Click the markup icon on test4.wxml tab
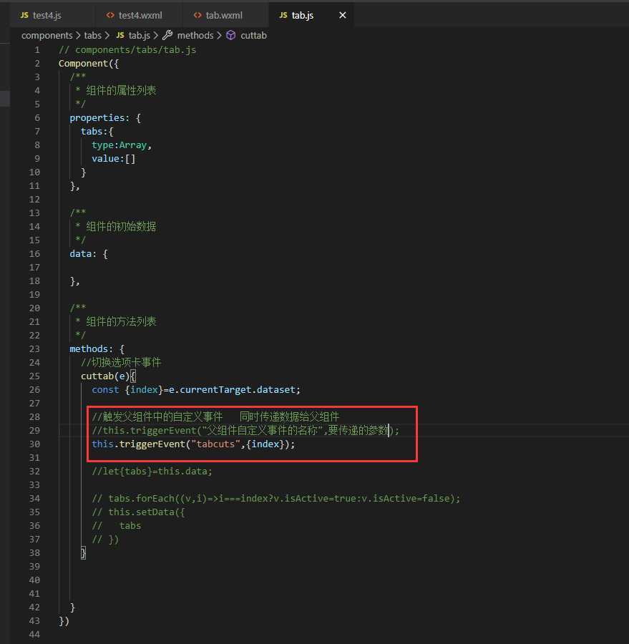Viewport: 629px width, 644px height. point(110,15)
